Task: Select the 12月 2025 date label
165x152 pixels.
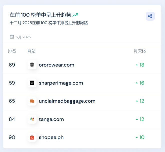Action: coord(23,37)
